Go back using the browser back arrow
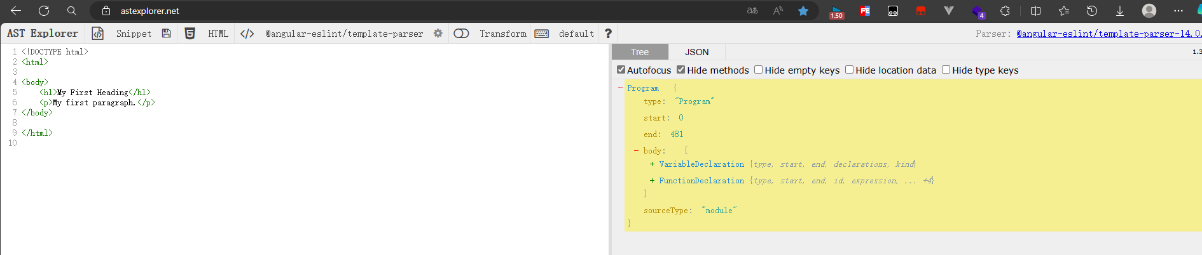 16,11
